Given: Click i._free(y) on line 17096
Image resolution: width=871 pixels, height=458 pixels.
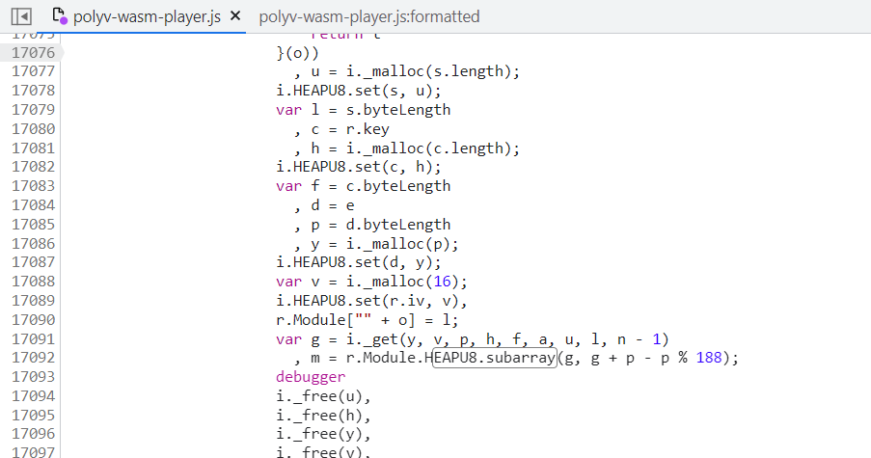Looking at the screenshot, I should pyautogui.click(x=323, y=434).
